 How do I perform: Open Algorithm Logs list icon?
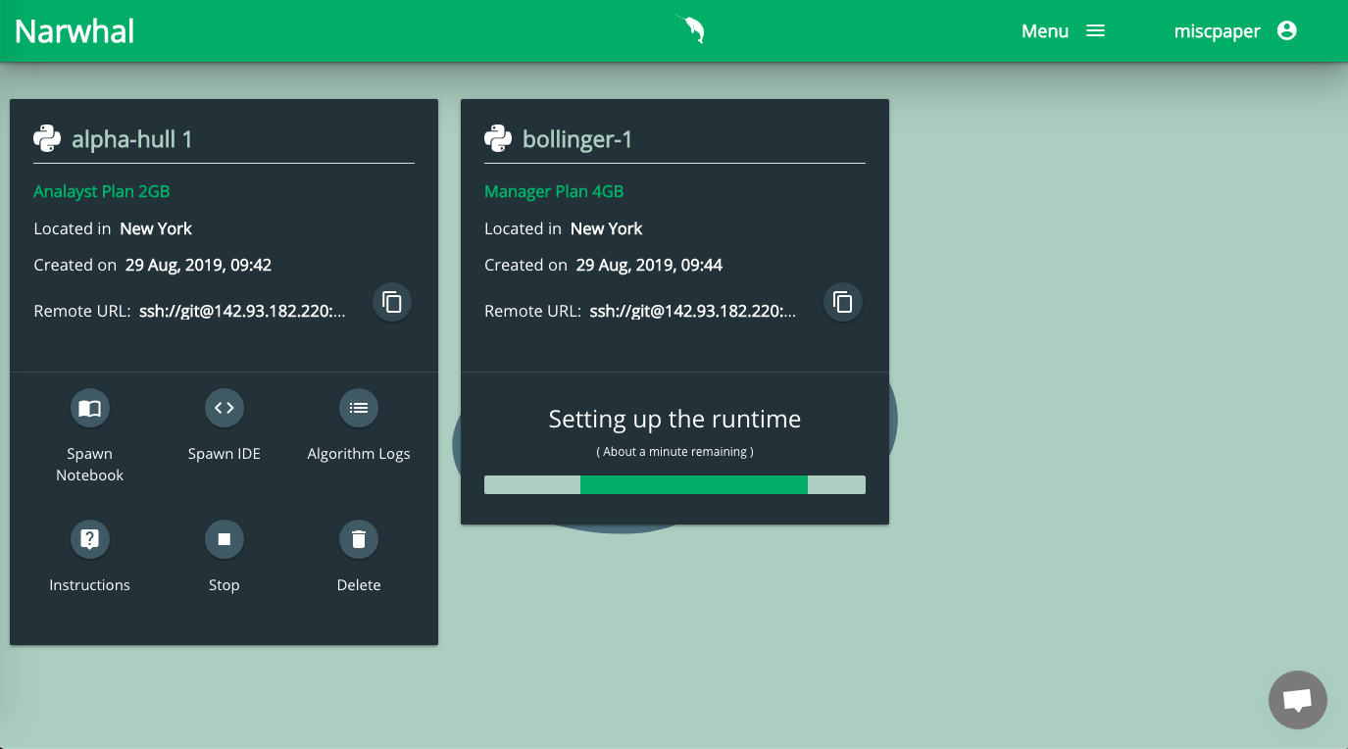[359, 408]
